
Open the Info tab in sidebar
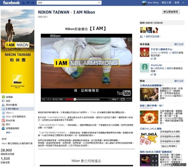pyautogui.click(x=8, y=101)
